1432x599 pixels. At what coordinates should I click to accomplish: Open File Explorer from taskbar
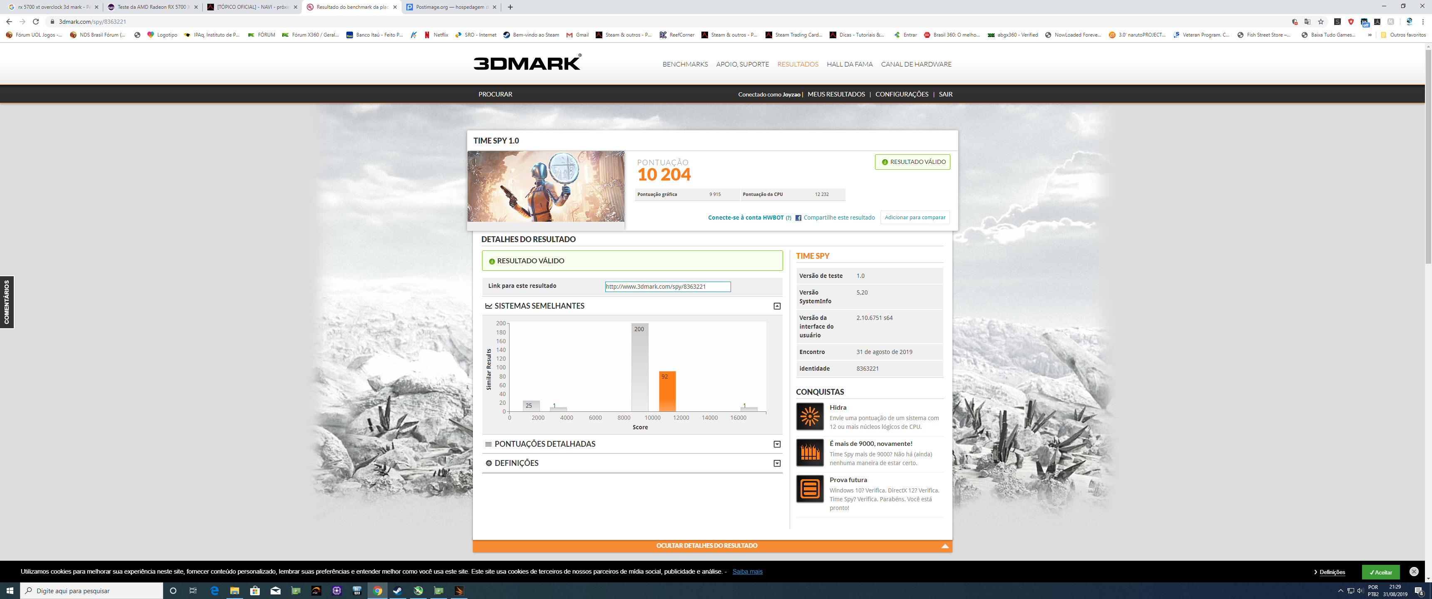pos(234,591)
